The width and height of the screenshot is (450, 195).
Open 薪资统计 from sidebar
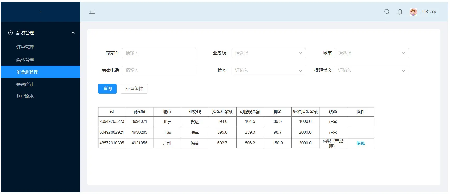pyautogui.click(x=25, y=84)
